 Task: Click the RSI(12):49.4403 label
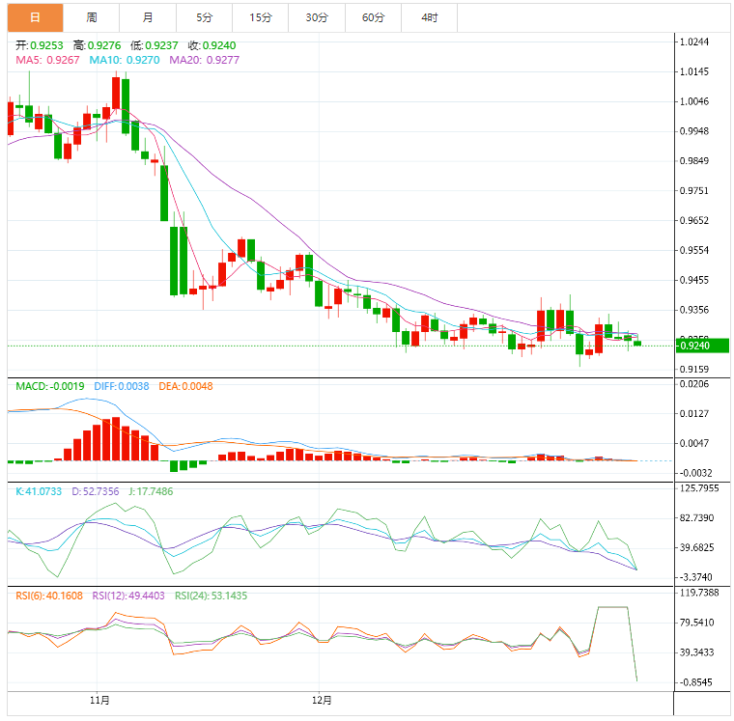(x=128, y=596)
